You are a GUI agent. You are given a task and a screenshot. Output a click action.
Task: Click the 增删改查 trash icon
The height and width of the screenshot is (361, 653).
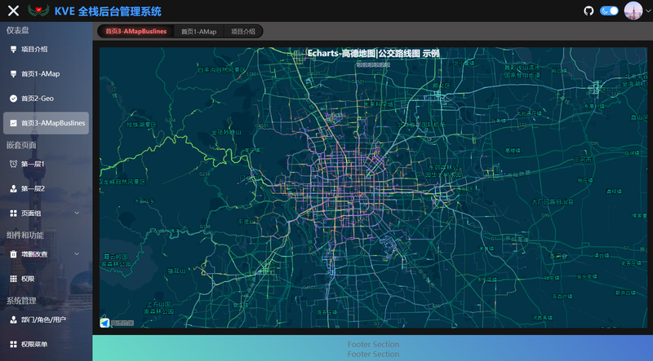click(13, 254)
